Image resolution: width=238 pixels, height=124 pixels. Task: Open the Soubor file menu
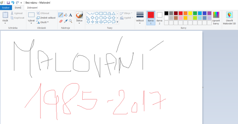[6, 7]
